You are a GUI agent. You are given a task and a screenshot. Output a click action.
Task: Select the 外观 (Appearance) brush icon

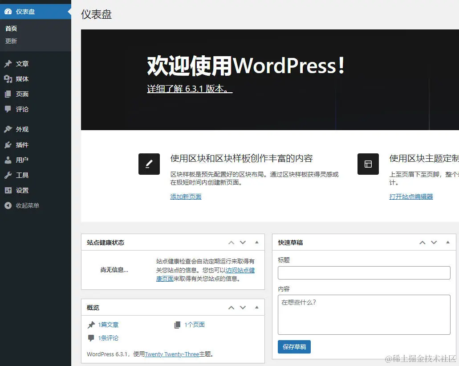point(8,129)
